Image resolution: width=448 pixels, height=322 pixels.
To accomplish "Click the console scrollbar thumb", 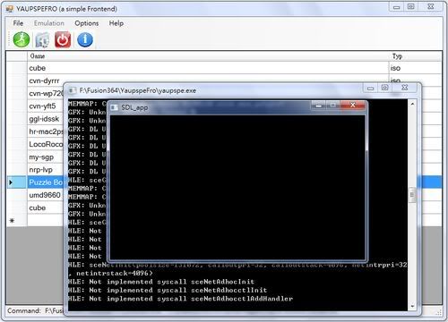I will 412,195.
